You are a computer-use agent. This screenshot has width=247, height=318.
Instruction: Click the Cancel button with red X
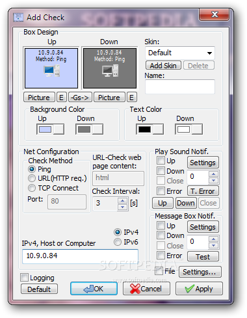[146, 289]
